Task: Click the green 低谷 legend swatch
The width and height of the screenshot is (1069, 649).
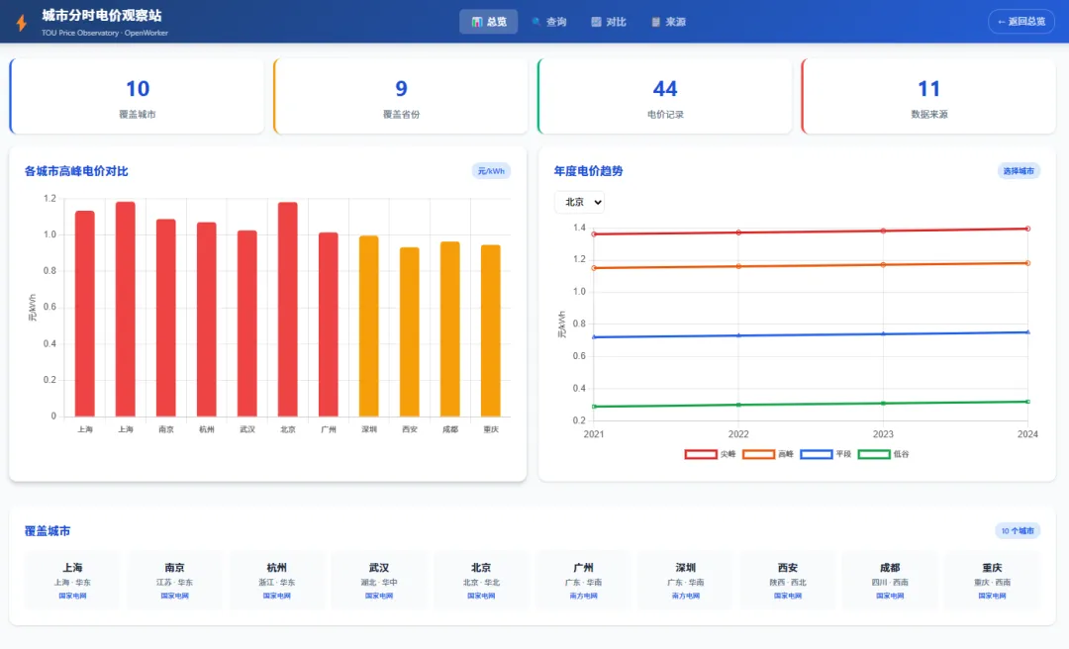Action: (874, 454)
